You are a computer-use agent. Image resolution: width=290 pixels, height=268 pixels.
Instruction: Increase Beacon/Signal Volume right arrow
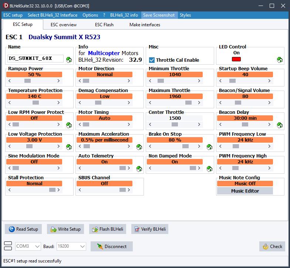click(x=269, y=103)
